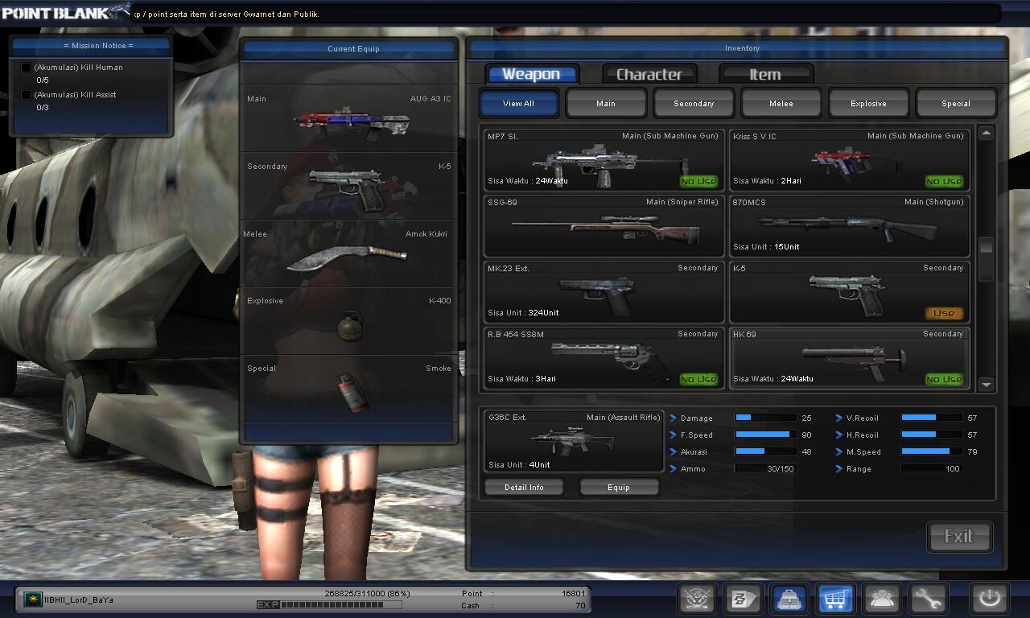
Task: Select the HK 69 weapon card
Action: [849, 358]
